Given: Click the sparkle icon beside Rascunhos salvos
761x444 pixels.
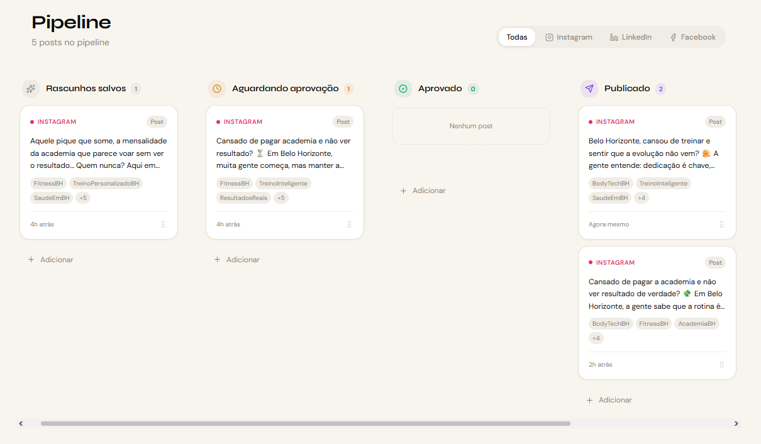Looking at the screenshot, I should click(31, 89).
